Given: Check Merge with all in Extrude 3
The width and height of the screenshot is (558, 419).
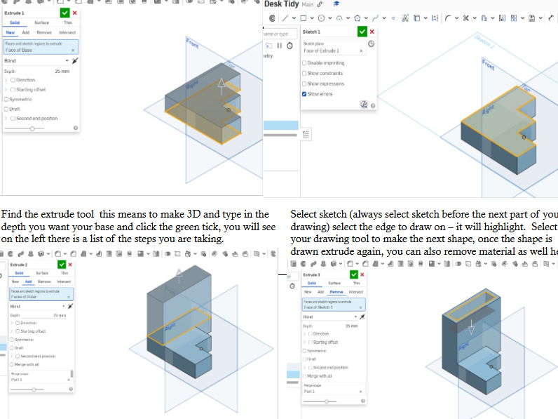Looking at the screenshot, I should pyautogui.click(x=304, y=376).
